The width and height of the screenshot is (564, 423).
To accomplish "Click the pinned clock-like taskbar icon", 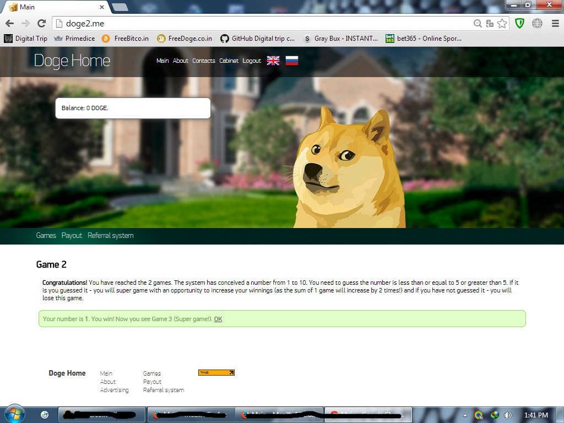I will tap(45, 415).
